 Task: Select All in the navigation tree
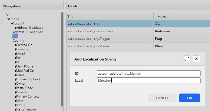(8, 15)
